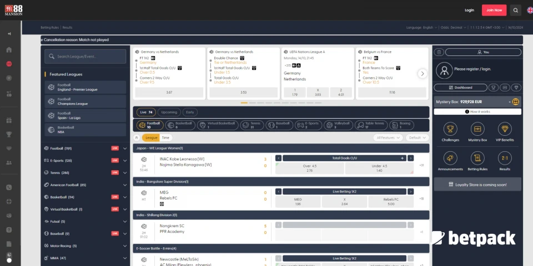533x266 pixels.
Task: Open the Challenges trophy icon
Action: (x=450, y=129)
